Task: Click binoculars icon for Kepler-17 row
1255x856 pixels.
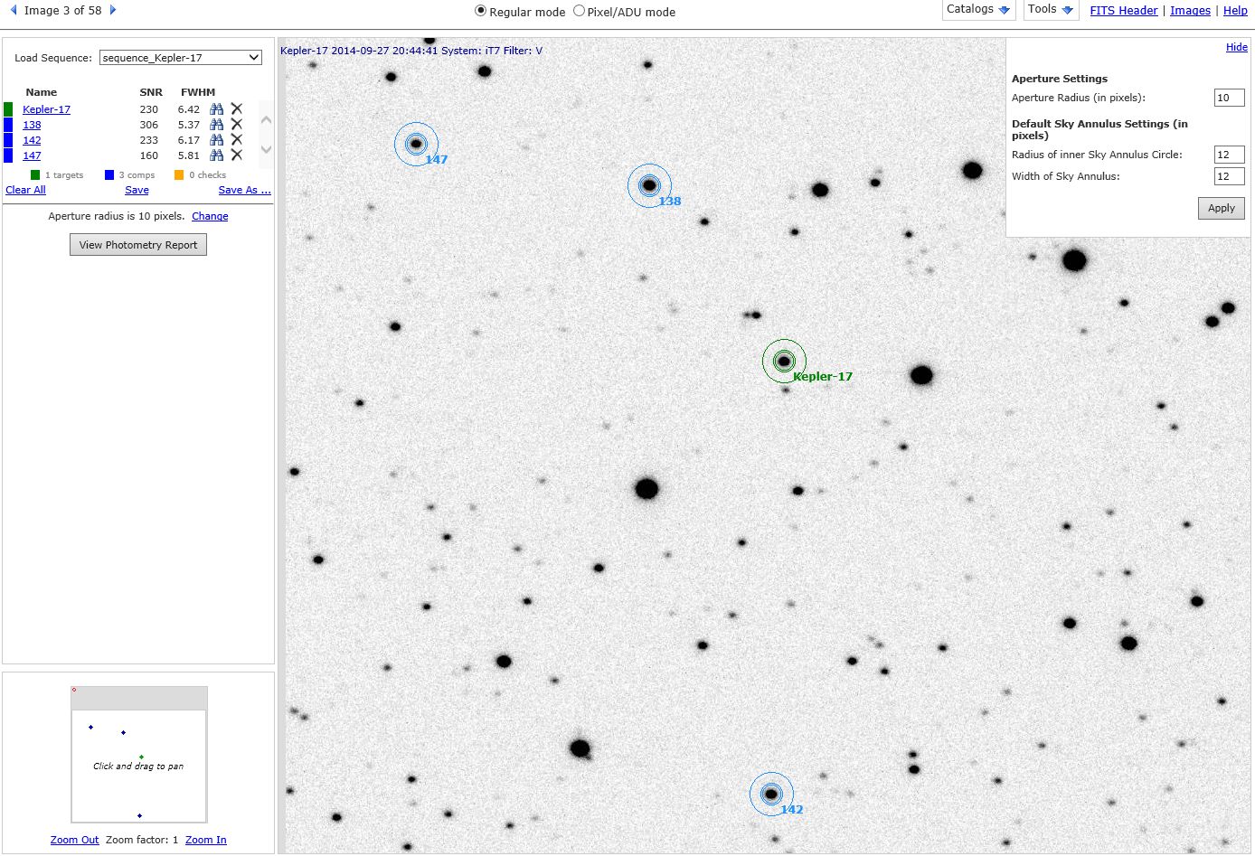Action: coord(216,109)
